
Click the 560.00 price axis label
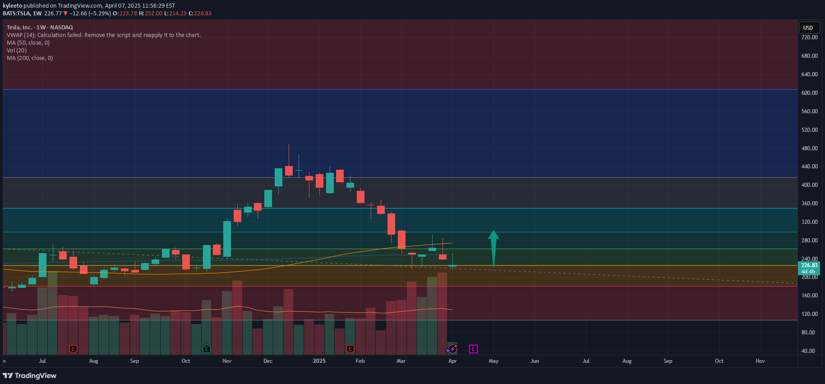[x=809, y=111]
